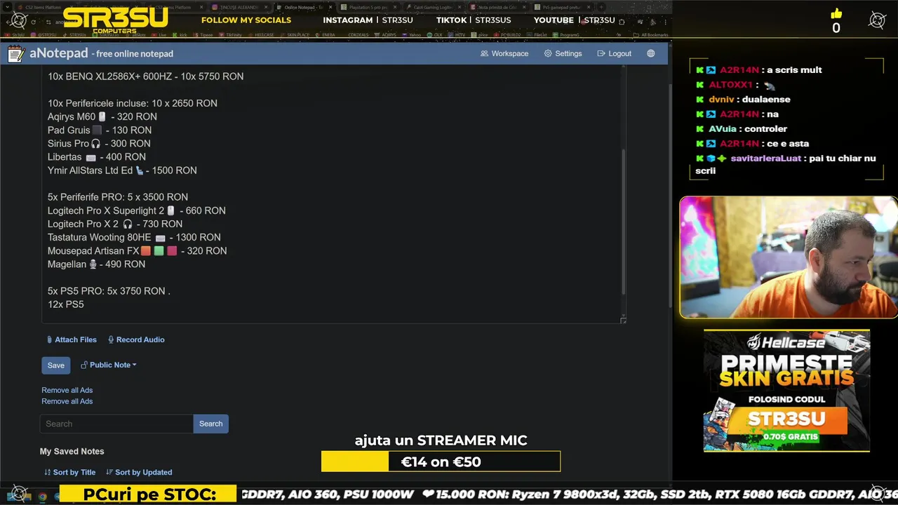Screen dimensions: 898x505
Task: Open the language globe icon
Action: [x=651, y=53]
